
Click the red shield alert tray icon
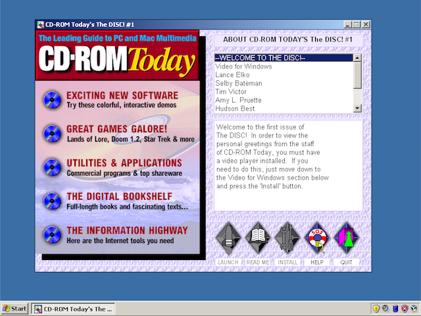(405, 309)
